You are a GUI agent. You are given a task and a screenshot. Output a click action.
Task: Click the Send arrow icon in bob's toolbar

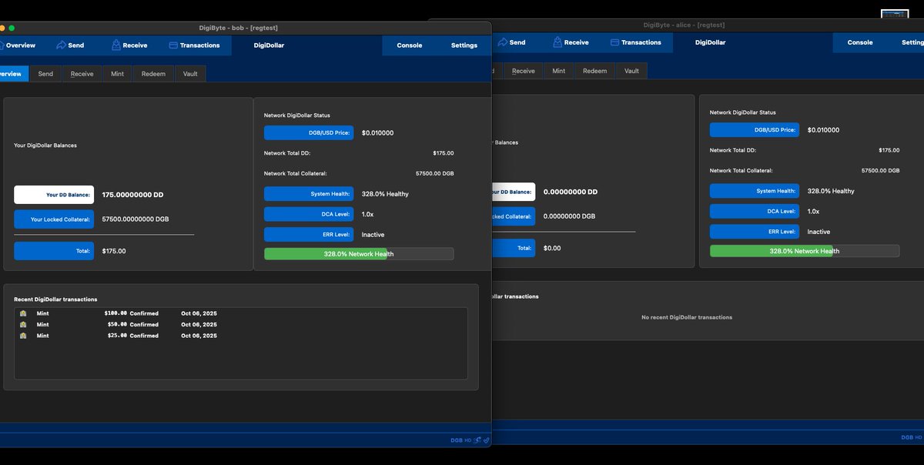(x=61, y=45)
